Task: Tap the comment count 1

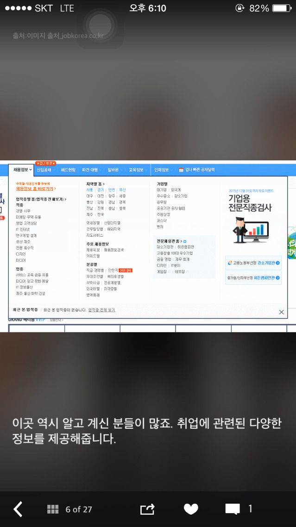Action: tap(250, 509)
